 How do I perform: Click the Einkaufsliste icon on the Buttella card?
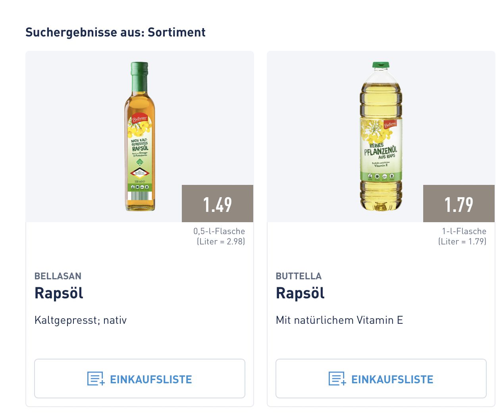(x=335, y=379)
